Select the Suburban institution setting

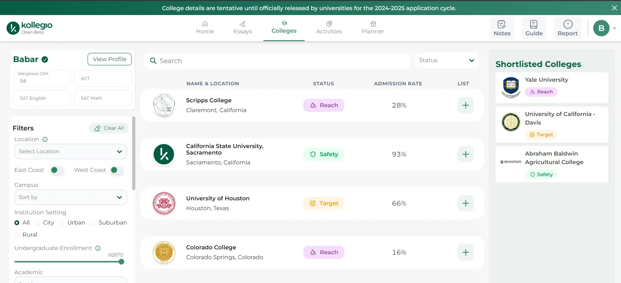pos(93,223)
